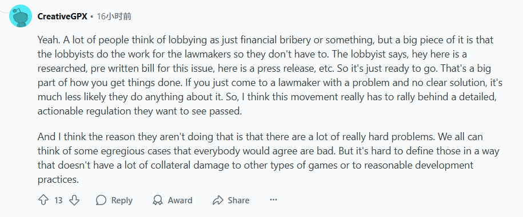Open the 16小时前 timestamp permalink

[114, 17]
